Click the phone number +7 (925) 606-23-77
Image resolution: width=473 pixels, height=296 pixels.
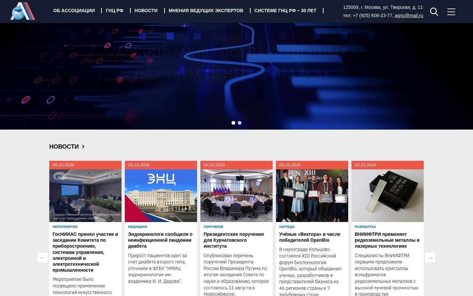click(372, 15)
